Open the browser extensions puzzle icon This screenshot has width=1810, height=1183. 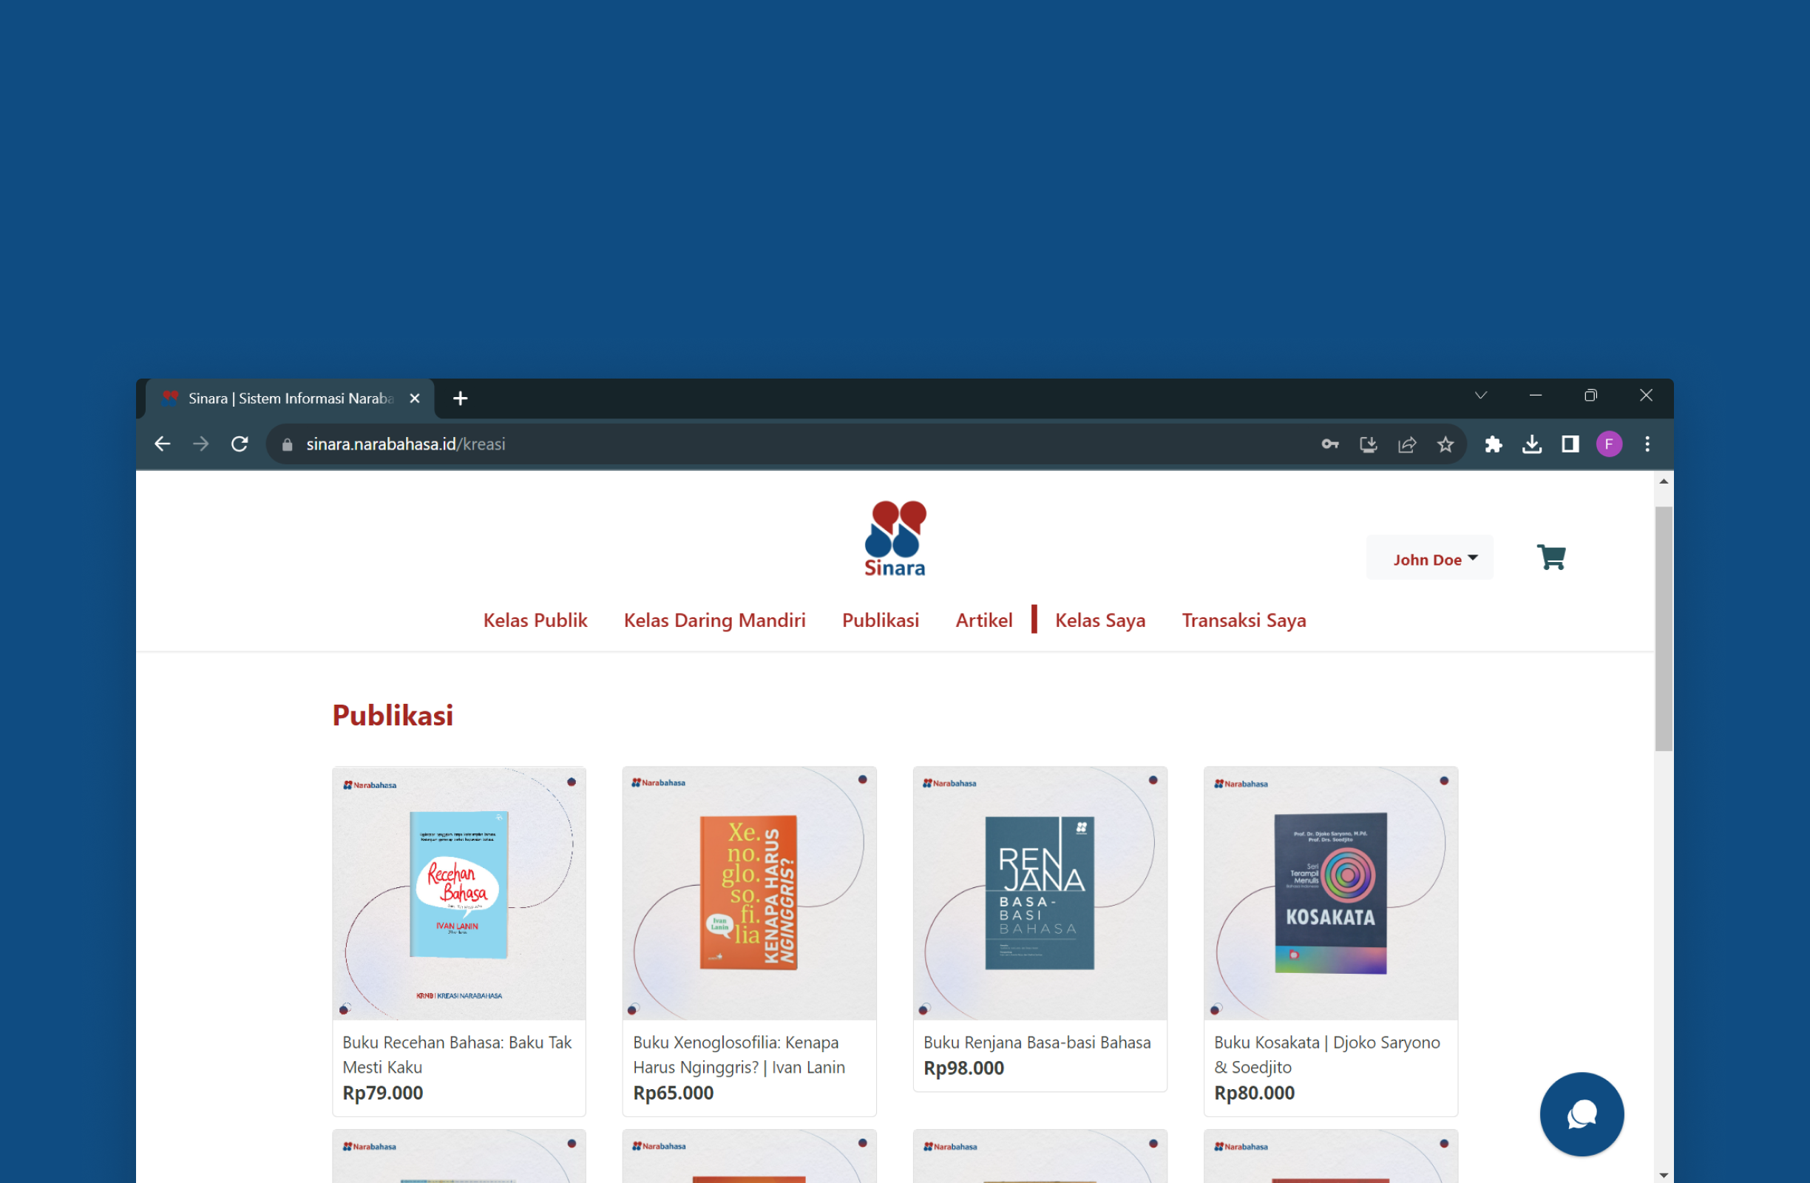click(1493, 444)
